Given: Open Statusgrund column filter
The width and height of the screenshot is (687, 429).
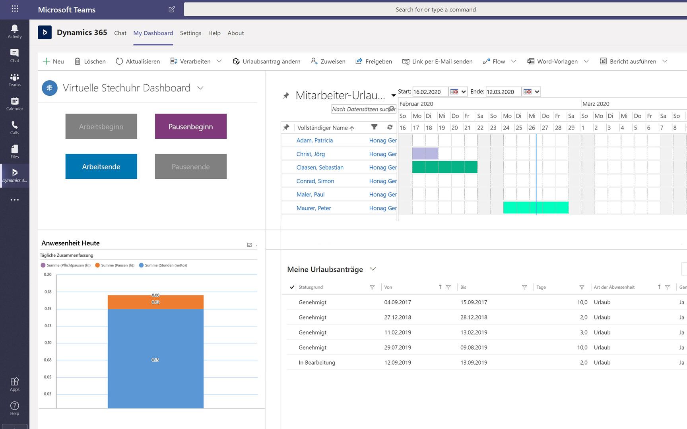Looking at the screenshot, I should click(372, 287).
